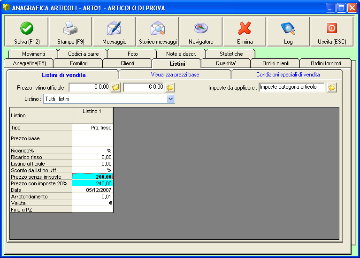Click first Prezzo listino ufficiale field
360x258 pixels.
pyautogui.click(x=89, y=87)
